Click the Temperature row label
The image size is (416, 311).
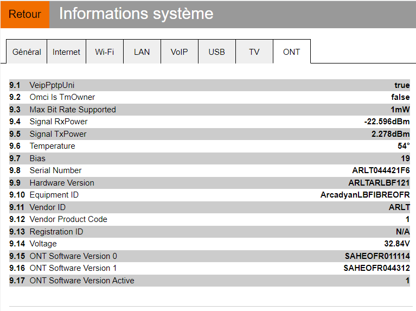tap(52, 146)
